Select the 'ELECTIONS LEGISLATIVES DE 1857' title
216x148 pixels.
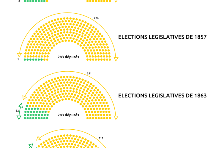pyautogui.click(x=163, y=37)
